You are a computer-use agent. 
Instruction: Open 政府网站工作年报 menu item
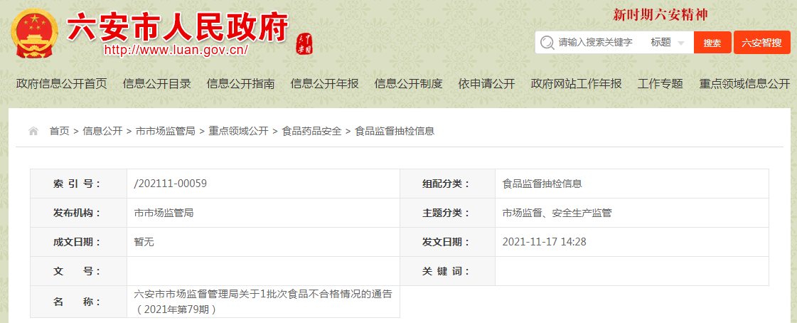tap(576, 84)
